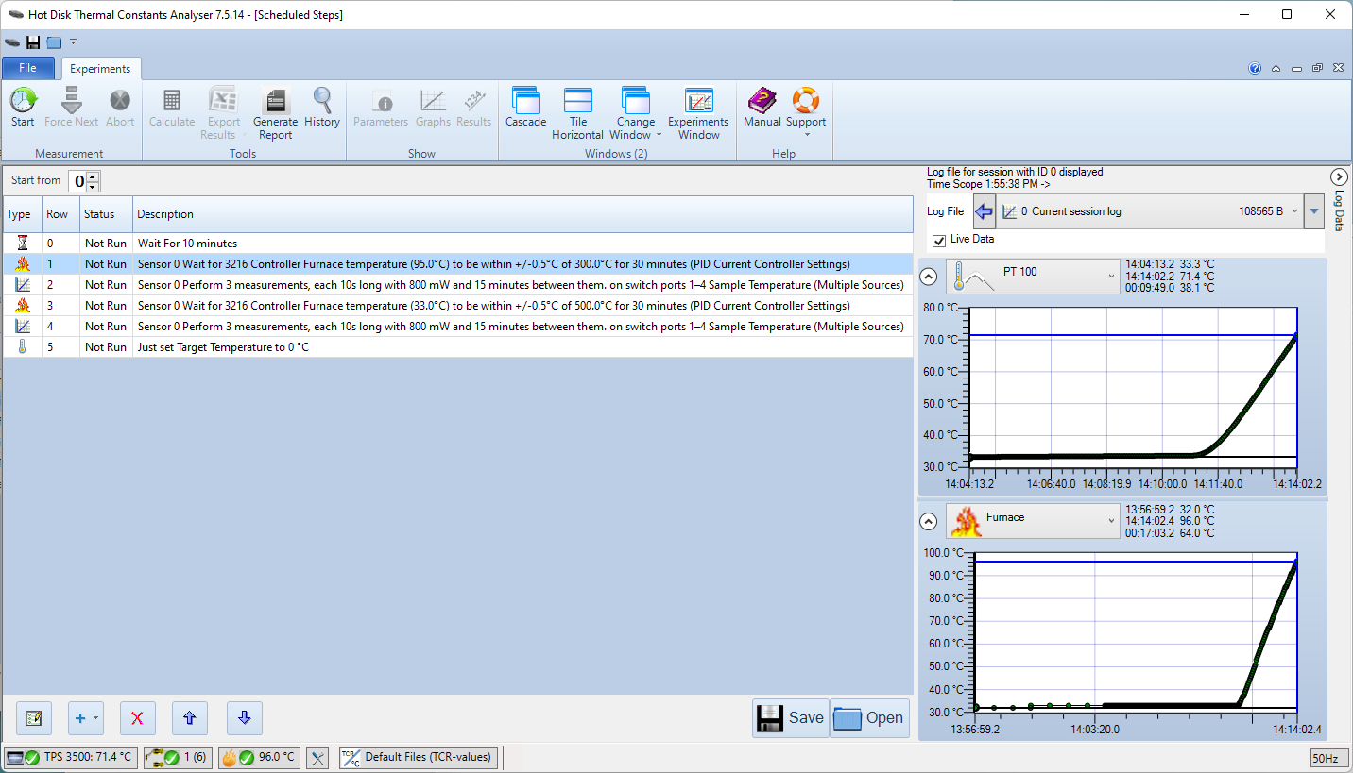The height and width of the screenshot is (773, 1353).
Task: Select row 4 measurement step
Action: 457,327
